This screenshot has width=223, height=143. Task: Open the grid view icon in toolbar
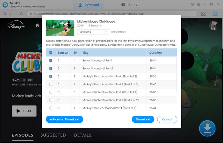pos(203,14)
